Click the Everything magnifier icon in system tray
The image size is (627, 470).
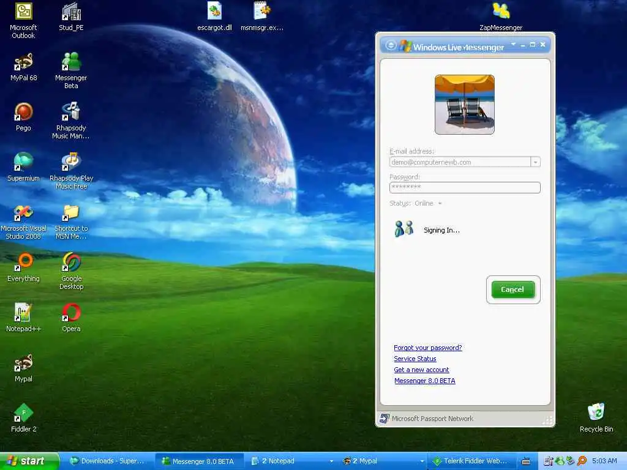[x=582, y=461]
